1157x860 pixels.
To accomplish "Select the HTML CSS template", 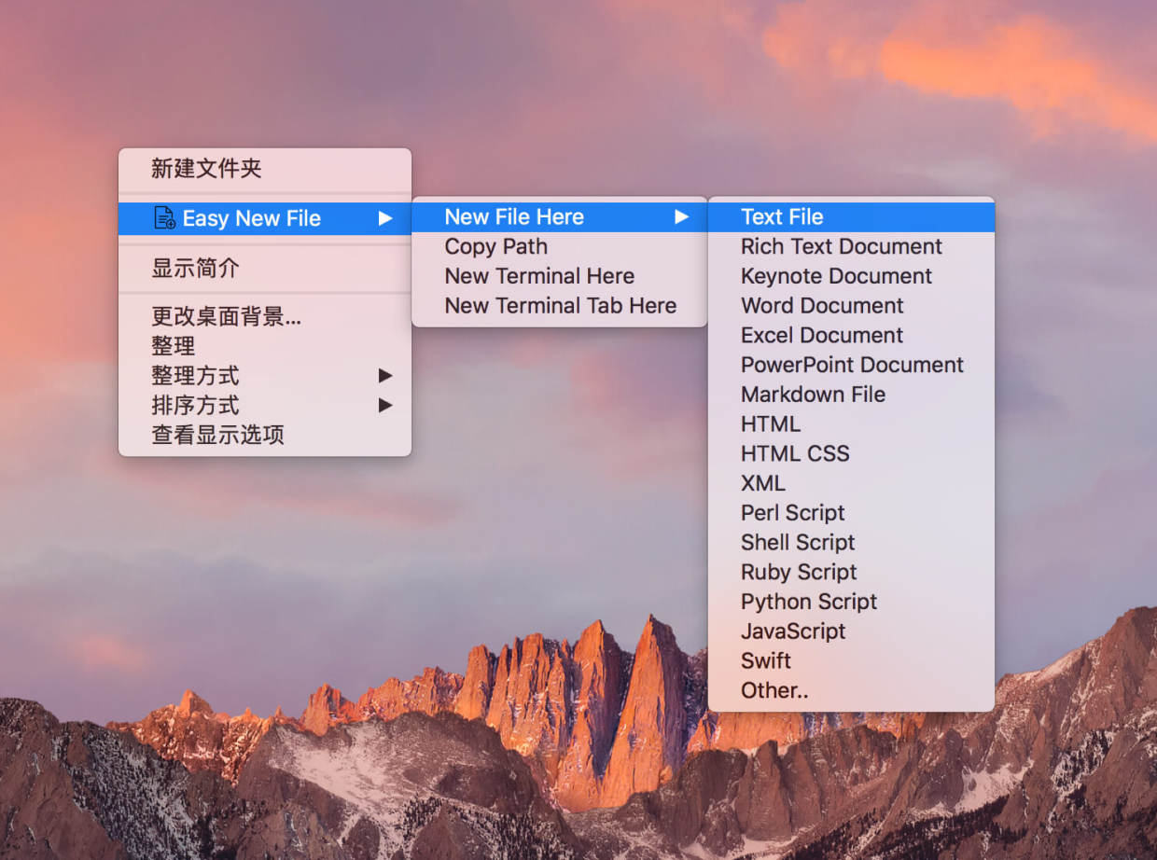I will (x=851, y=454).
